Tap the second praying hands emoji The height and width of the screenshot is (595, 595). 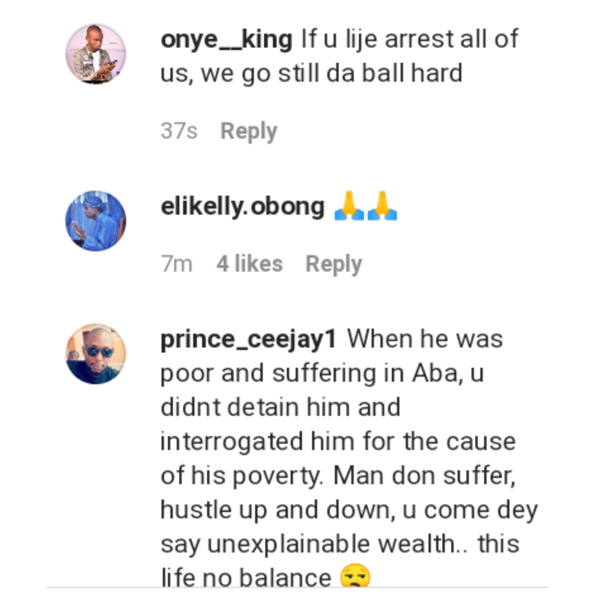coord(382,206)
